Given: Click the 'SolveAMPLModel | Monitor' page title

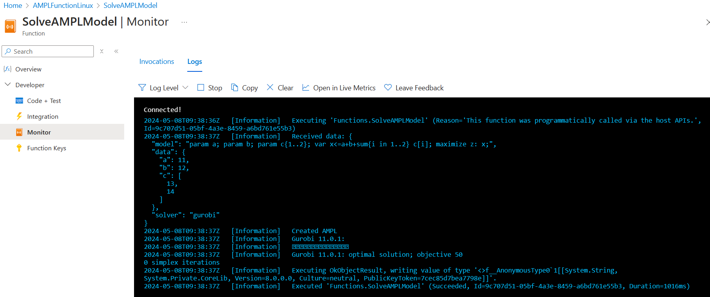Looking at the screenshot, I should pyautogui.click(x=95, y=22).
